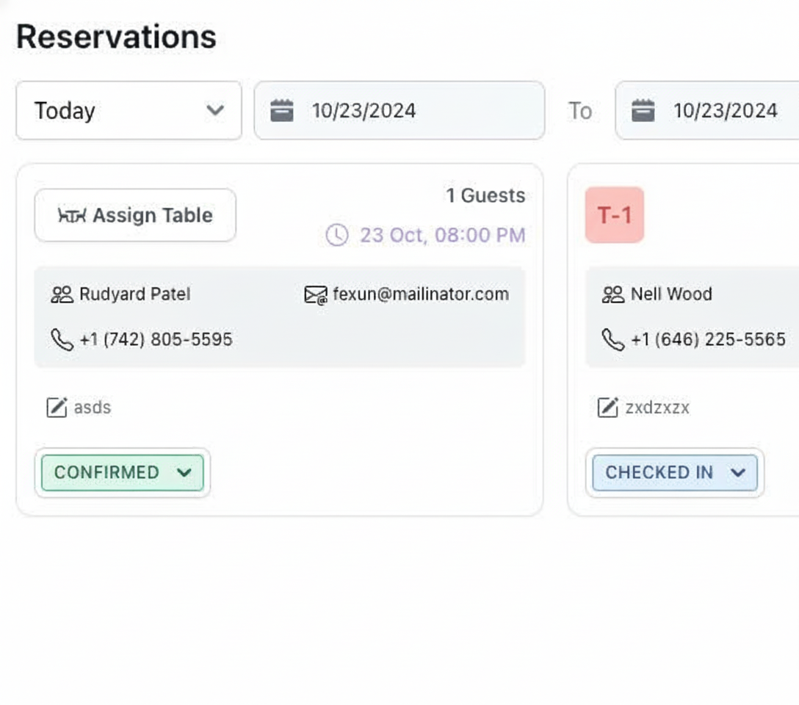The height and width of the screenshot is (705, 799).
Task: Click the +1 (742) 805-5595 phone number
Action: coord(156,339)
